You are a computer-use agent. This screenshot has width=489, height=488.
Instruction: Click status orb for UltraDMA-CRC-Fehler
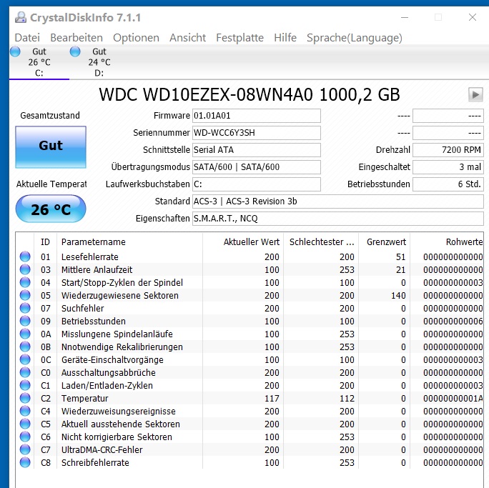[25, 449]
